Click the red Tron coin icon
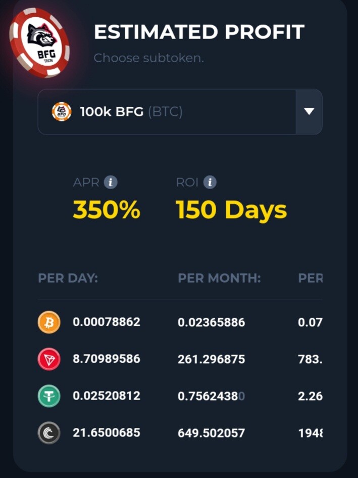 [49, 359]
